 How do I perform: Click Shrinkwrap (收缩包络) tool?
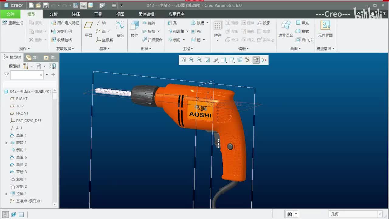tap(61, 40)
